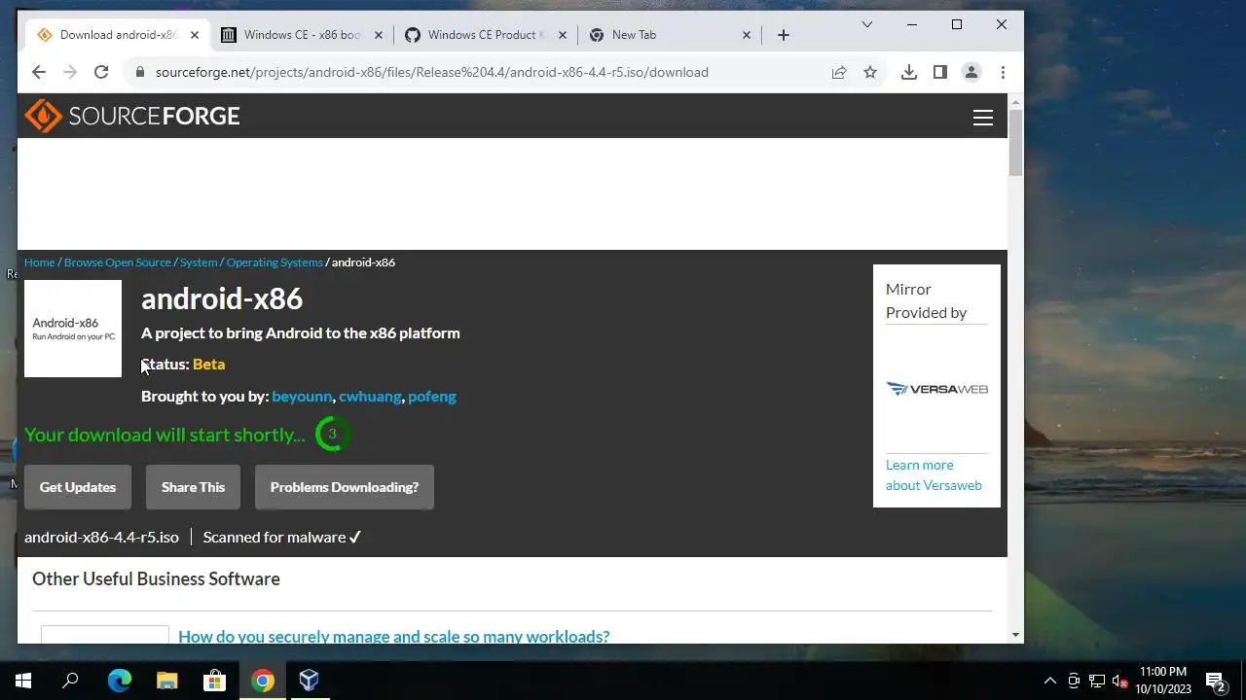This screenshot has width=1246, height=700.
Task: Click the browser forward arrow
Action: [x=70, y=72]
